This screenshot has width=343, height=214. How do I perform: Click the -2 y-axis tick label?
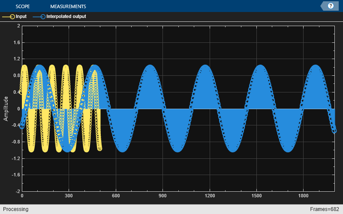tap(17, 191)
